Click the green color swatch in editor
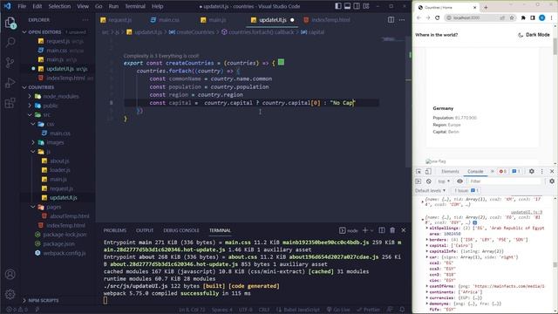The image size is (558, 314). click(x=281, y=62)
